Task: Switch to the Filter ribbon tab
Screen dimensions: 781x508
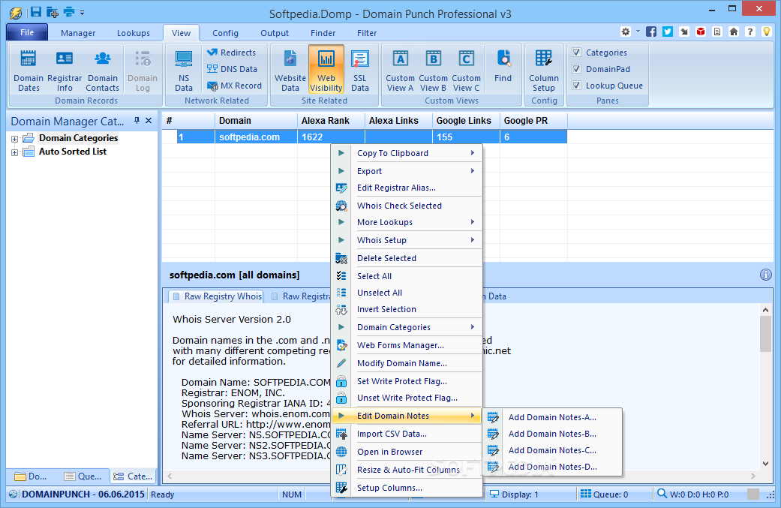Action: (367, 33)
